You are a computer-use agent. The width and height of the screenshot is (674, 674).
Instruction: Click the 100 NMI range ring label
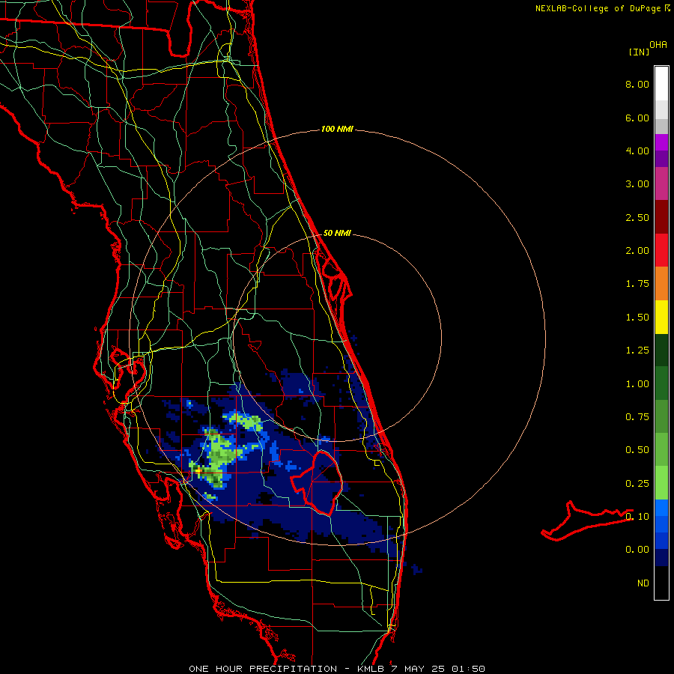[x=337, y=129]
